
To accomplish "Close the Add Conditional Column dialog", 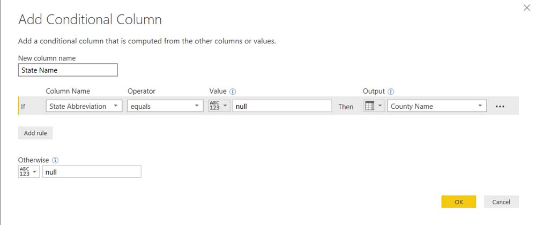I will [x=526, y=7].
